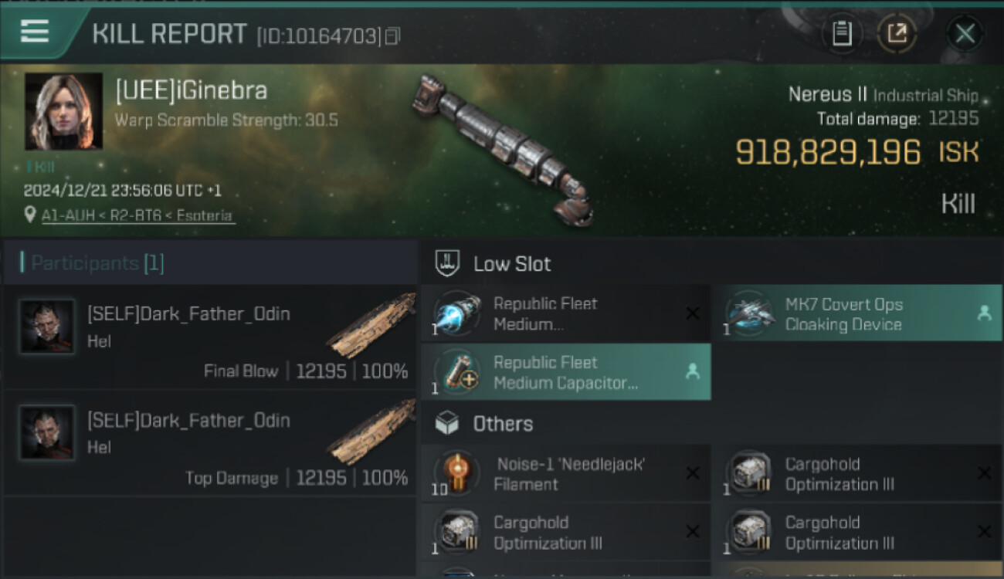
Task: Open the Low Slot section header
Action: coord(512,264)
